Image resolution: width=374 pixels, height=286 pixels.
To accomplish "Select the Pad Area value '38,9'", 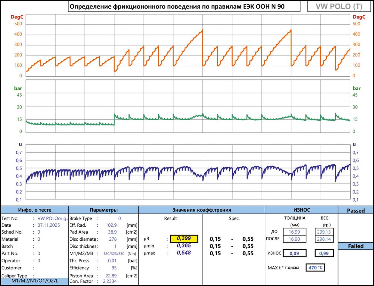I will pyautogui.click(x=112, y=232).
